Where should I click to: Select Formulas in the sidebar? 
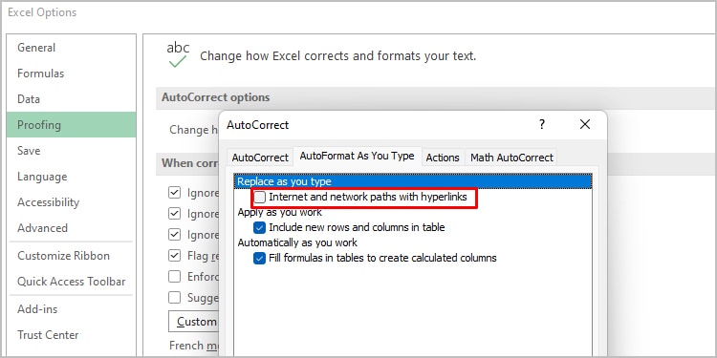coord(72,74)
